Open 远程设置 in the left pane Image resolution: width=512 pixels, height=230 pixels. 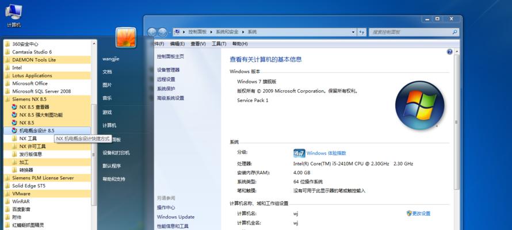pos(166,79)
